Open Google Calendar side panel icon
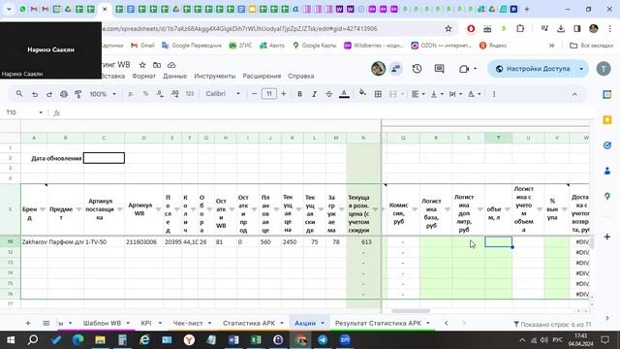Screen dimensions: 620x349 (x=607, y=94)
